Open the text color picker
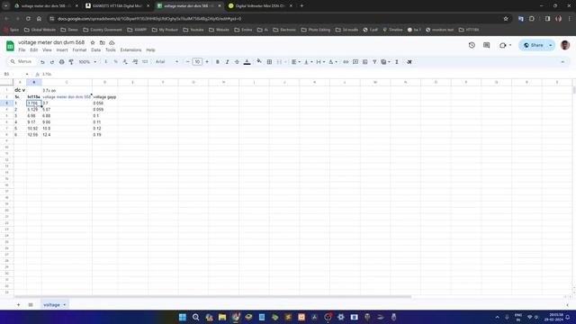 [247, 62]
